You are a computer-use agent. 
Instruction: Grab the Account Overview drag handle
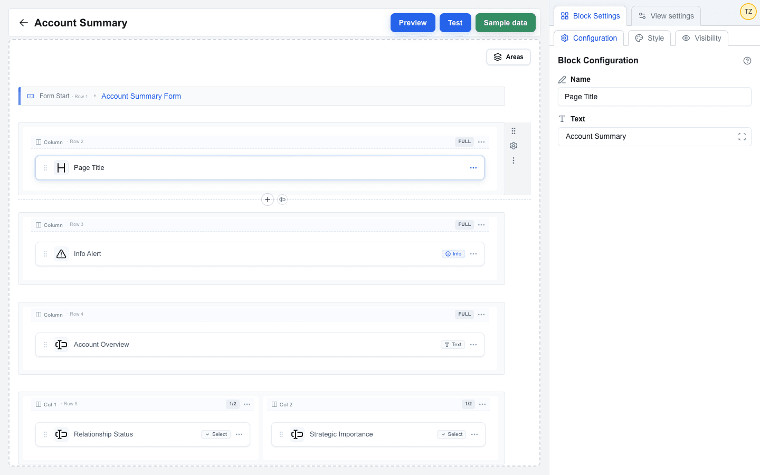(45, 345)
